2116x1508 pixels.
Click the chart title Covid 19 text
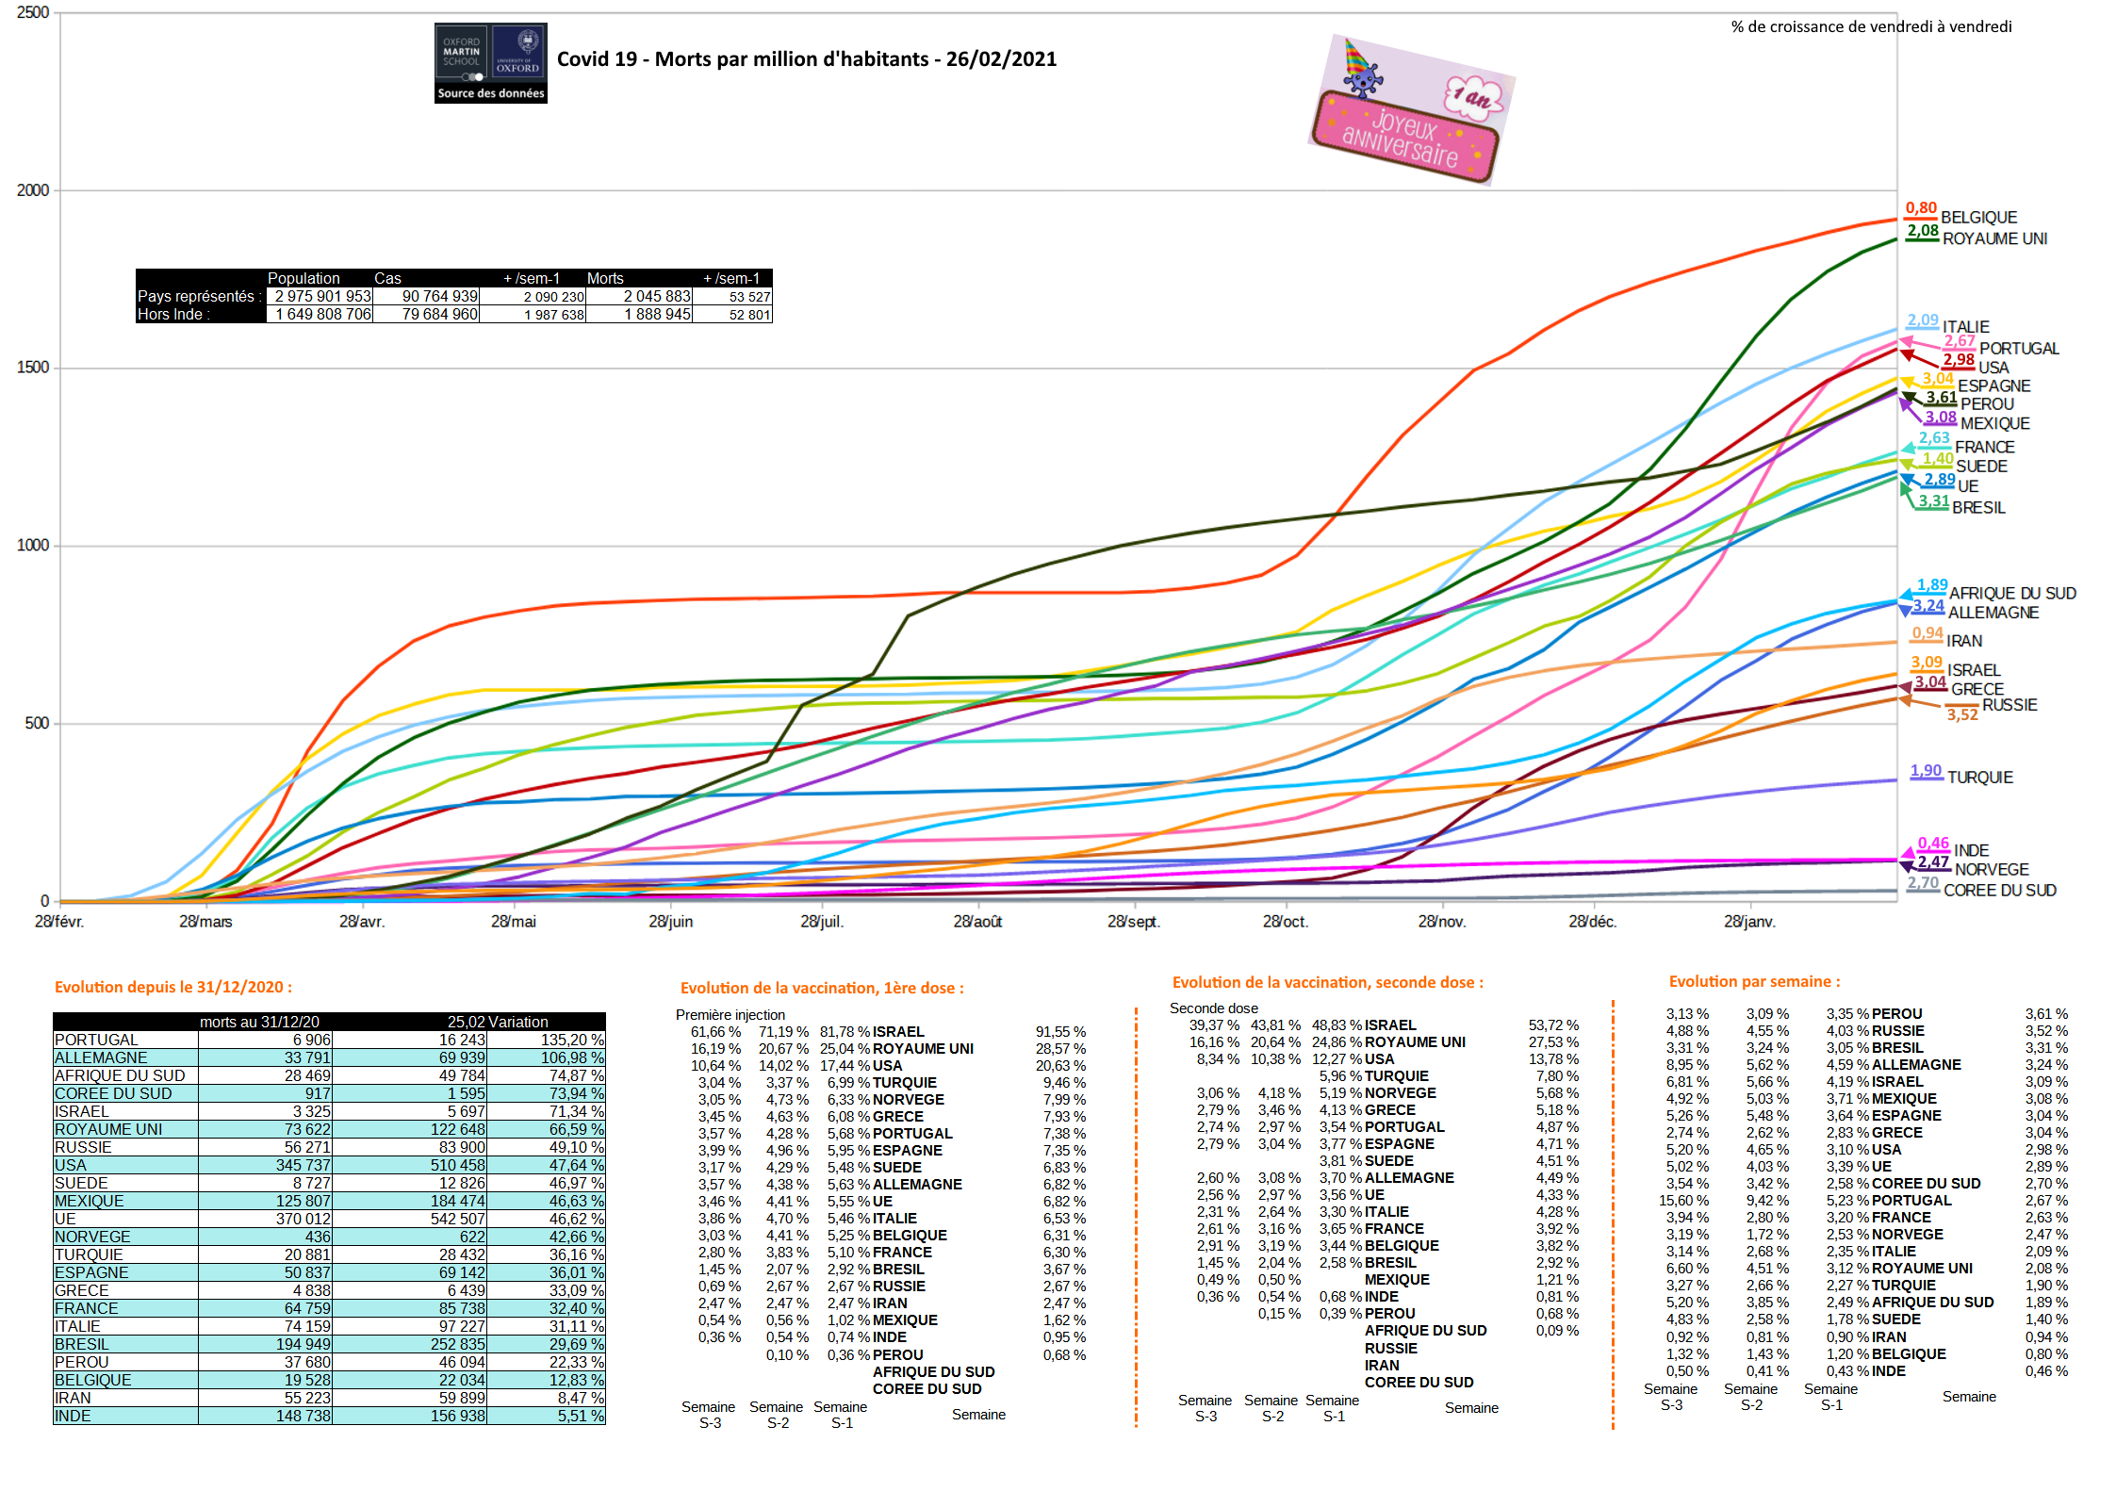[x=806, y=59]
